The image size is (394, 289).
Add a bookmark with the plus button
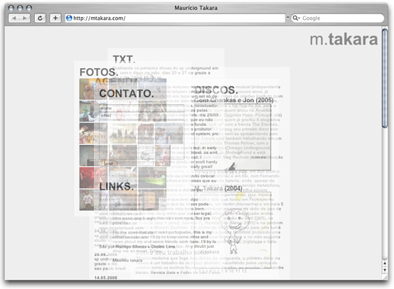point(55,18)
